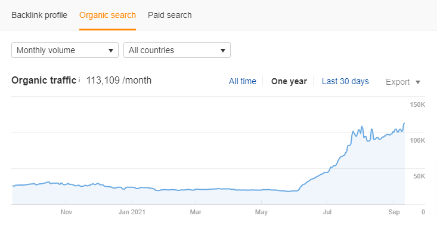Open the All countries dropdown
The image size is (437, 228).
coord(177,50)
